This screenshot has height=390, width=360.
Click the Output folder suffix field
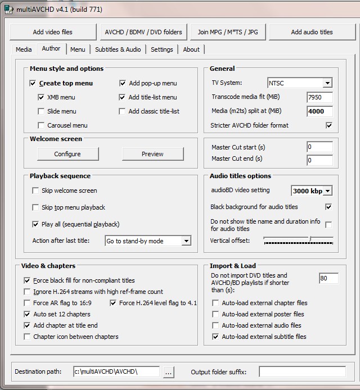pyautogui.click(x=302, y=371)
